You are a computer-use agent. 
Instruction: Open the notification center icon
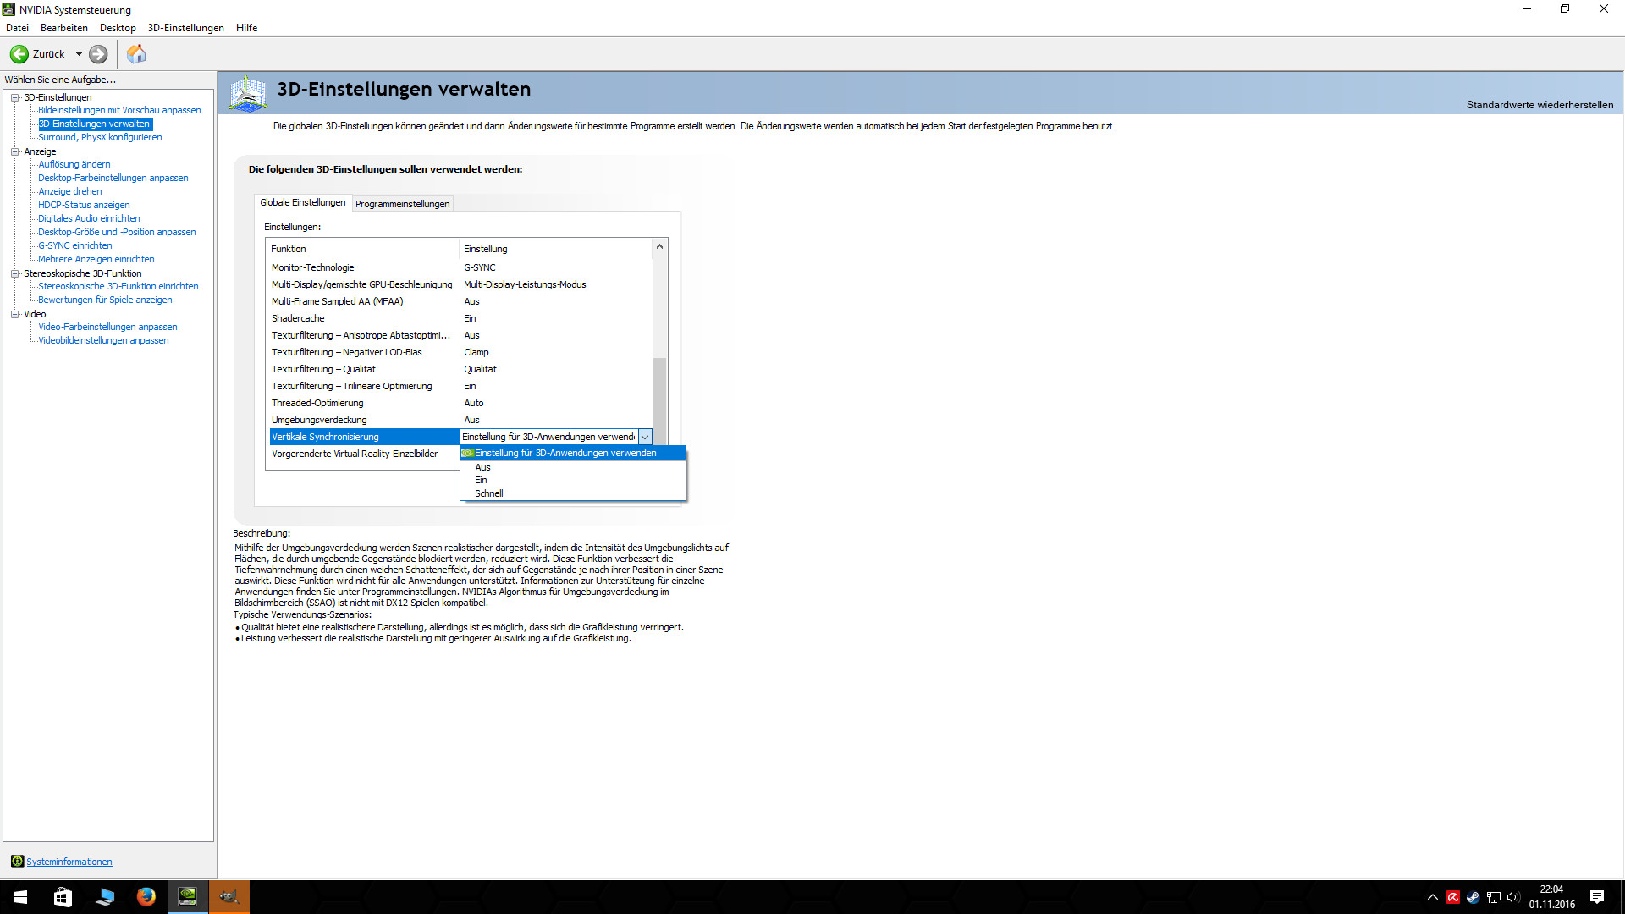(1596, 897)
